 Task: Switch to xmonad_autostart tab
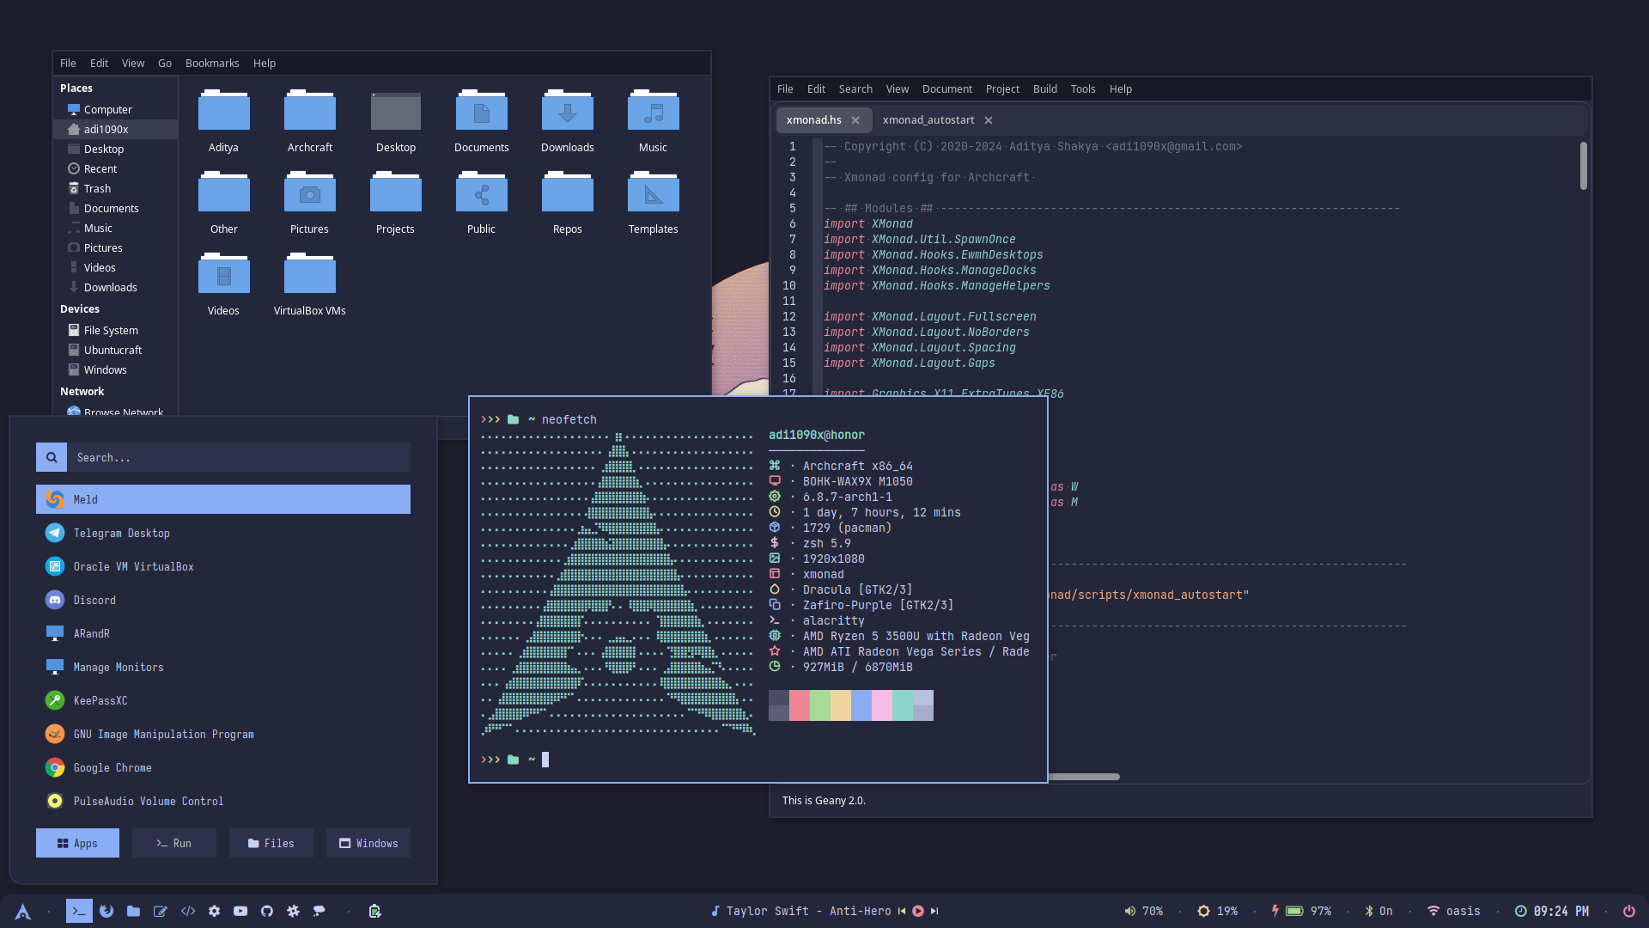pyautogui.click(x=928, y=120)
